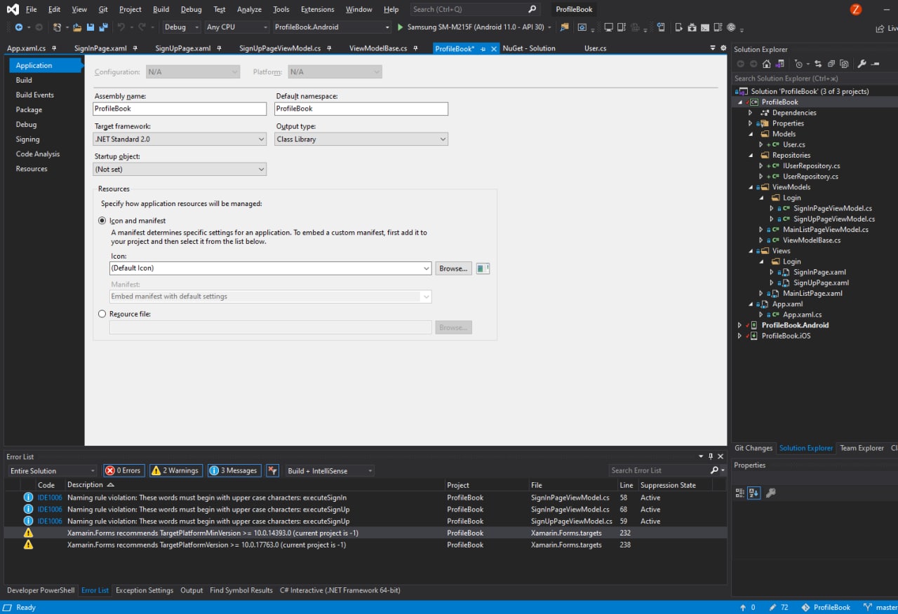Viewport: 898px width, 614px height.
Task: Open the Any CPU platform dropdown
Action: coord(237,27)
